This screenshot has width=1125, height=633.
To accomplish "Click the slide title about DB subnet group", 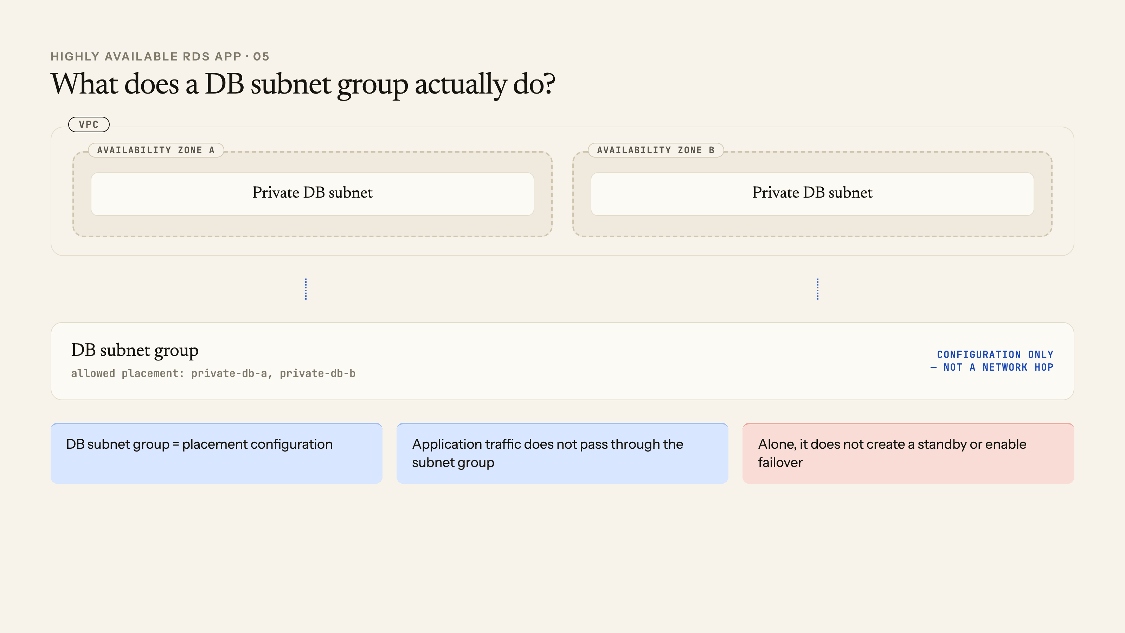I will [303, 84].
